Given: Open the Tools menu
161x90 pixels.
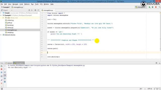Looking at the screenshot, I should pos(37,4).
